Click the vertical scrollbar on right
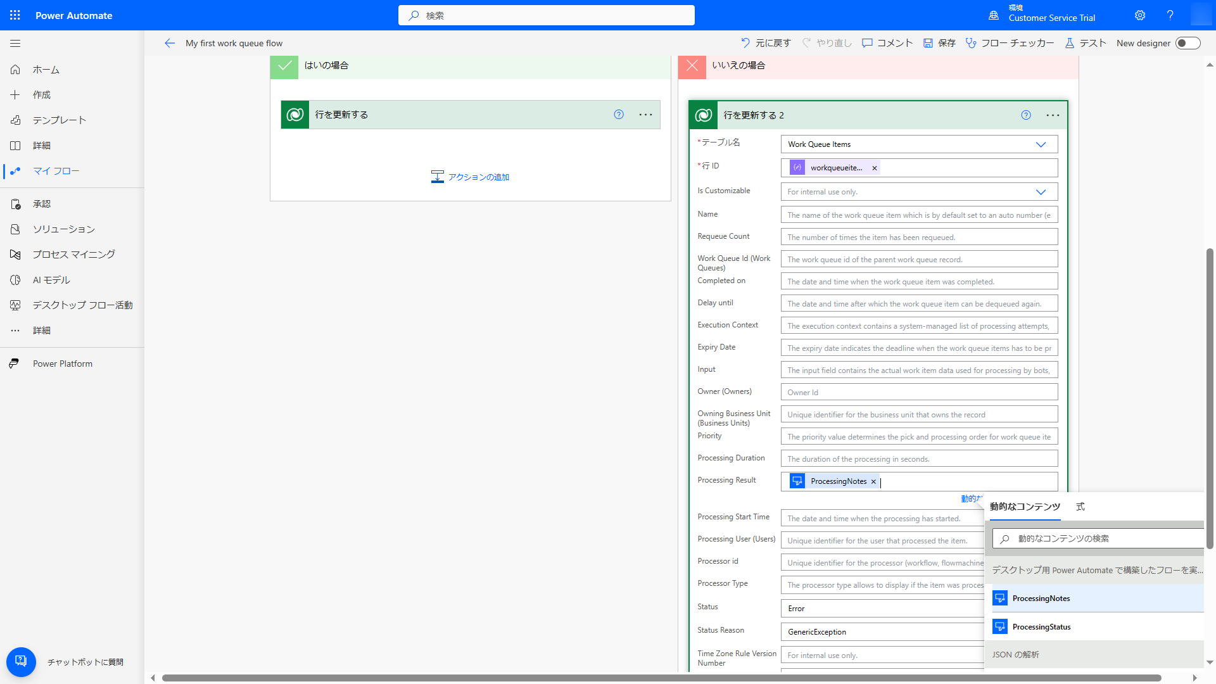This screenshot has width=1216, height=684. (x=1210, y=399)
